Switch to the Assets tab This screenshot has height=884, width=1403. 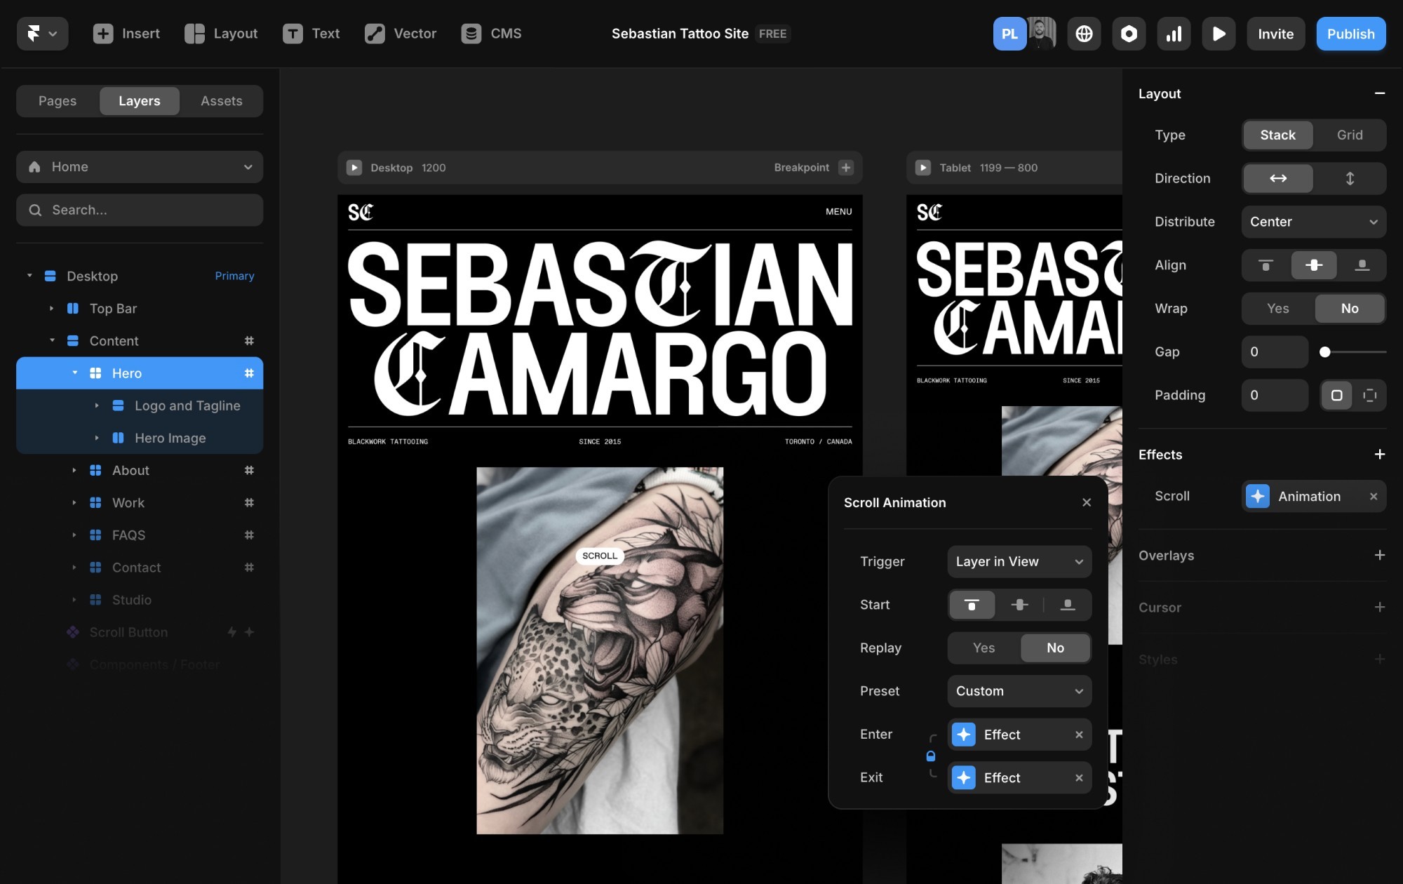(x=221, y=101)
